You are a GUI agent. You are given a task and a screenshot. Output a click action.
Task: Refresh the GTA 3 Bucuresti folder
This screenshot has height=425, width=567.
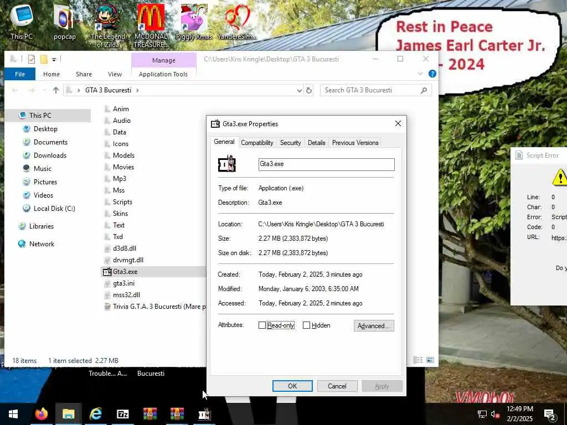(x=309, y=90)
